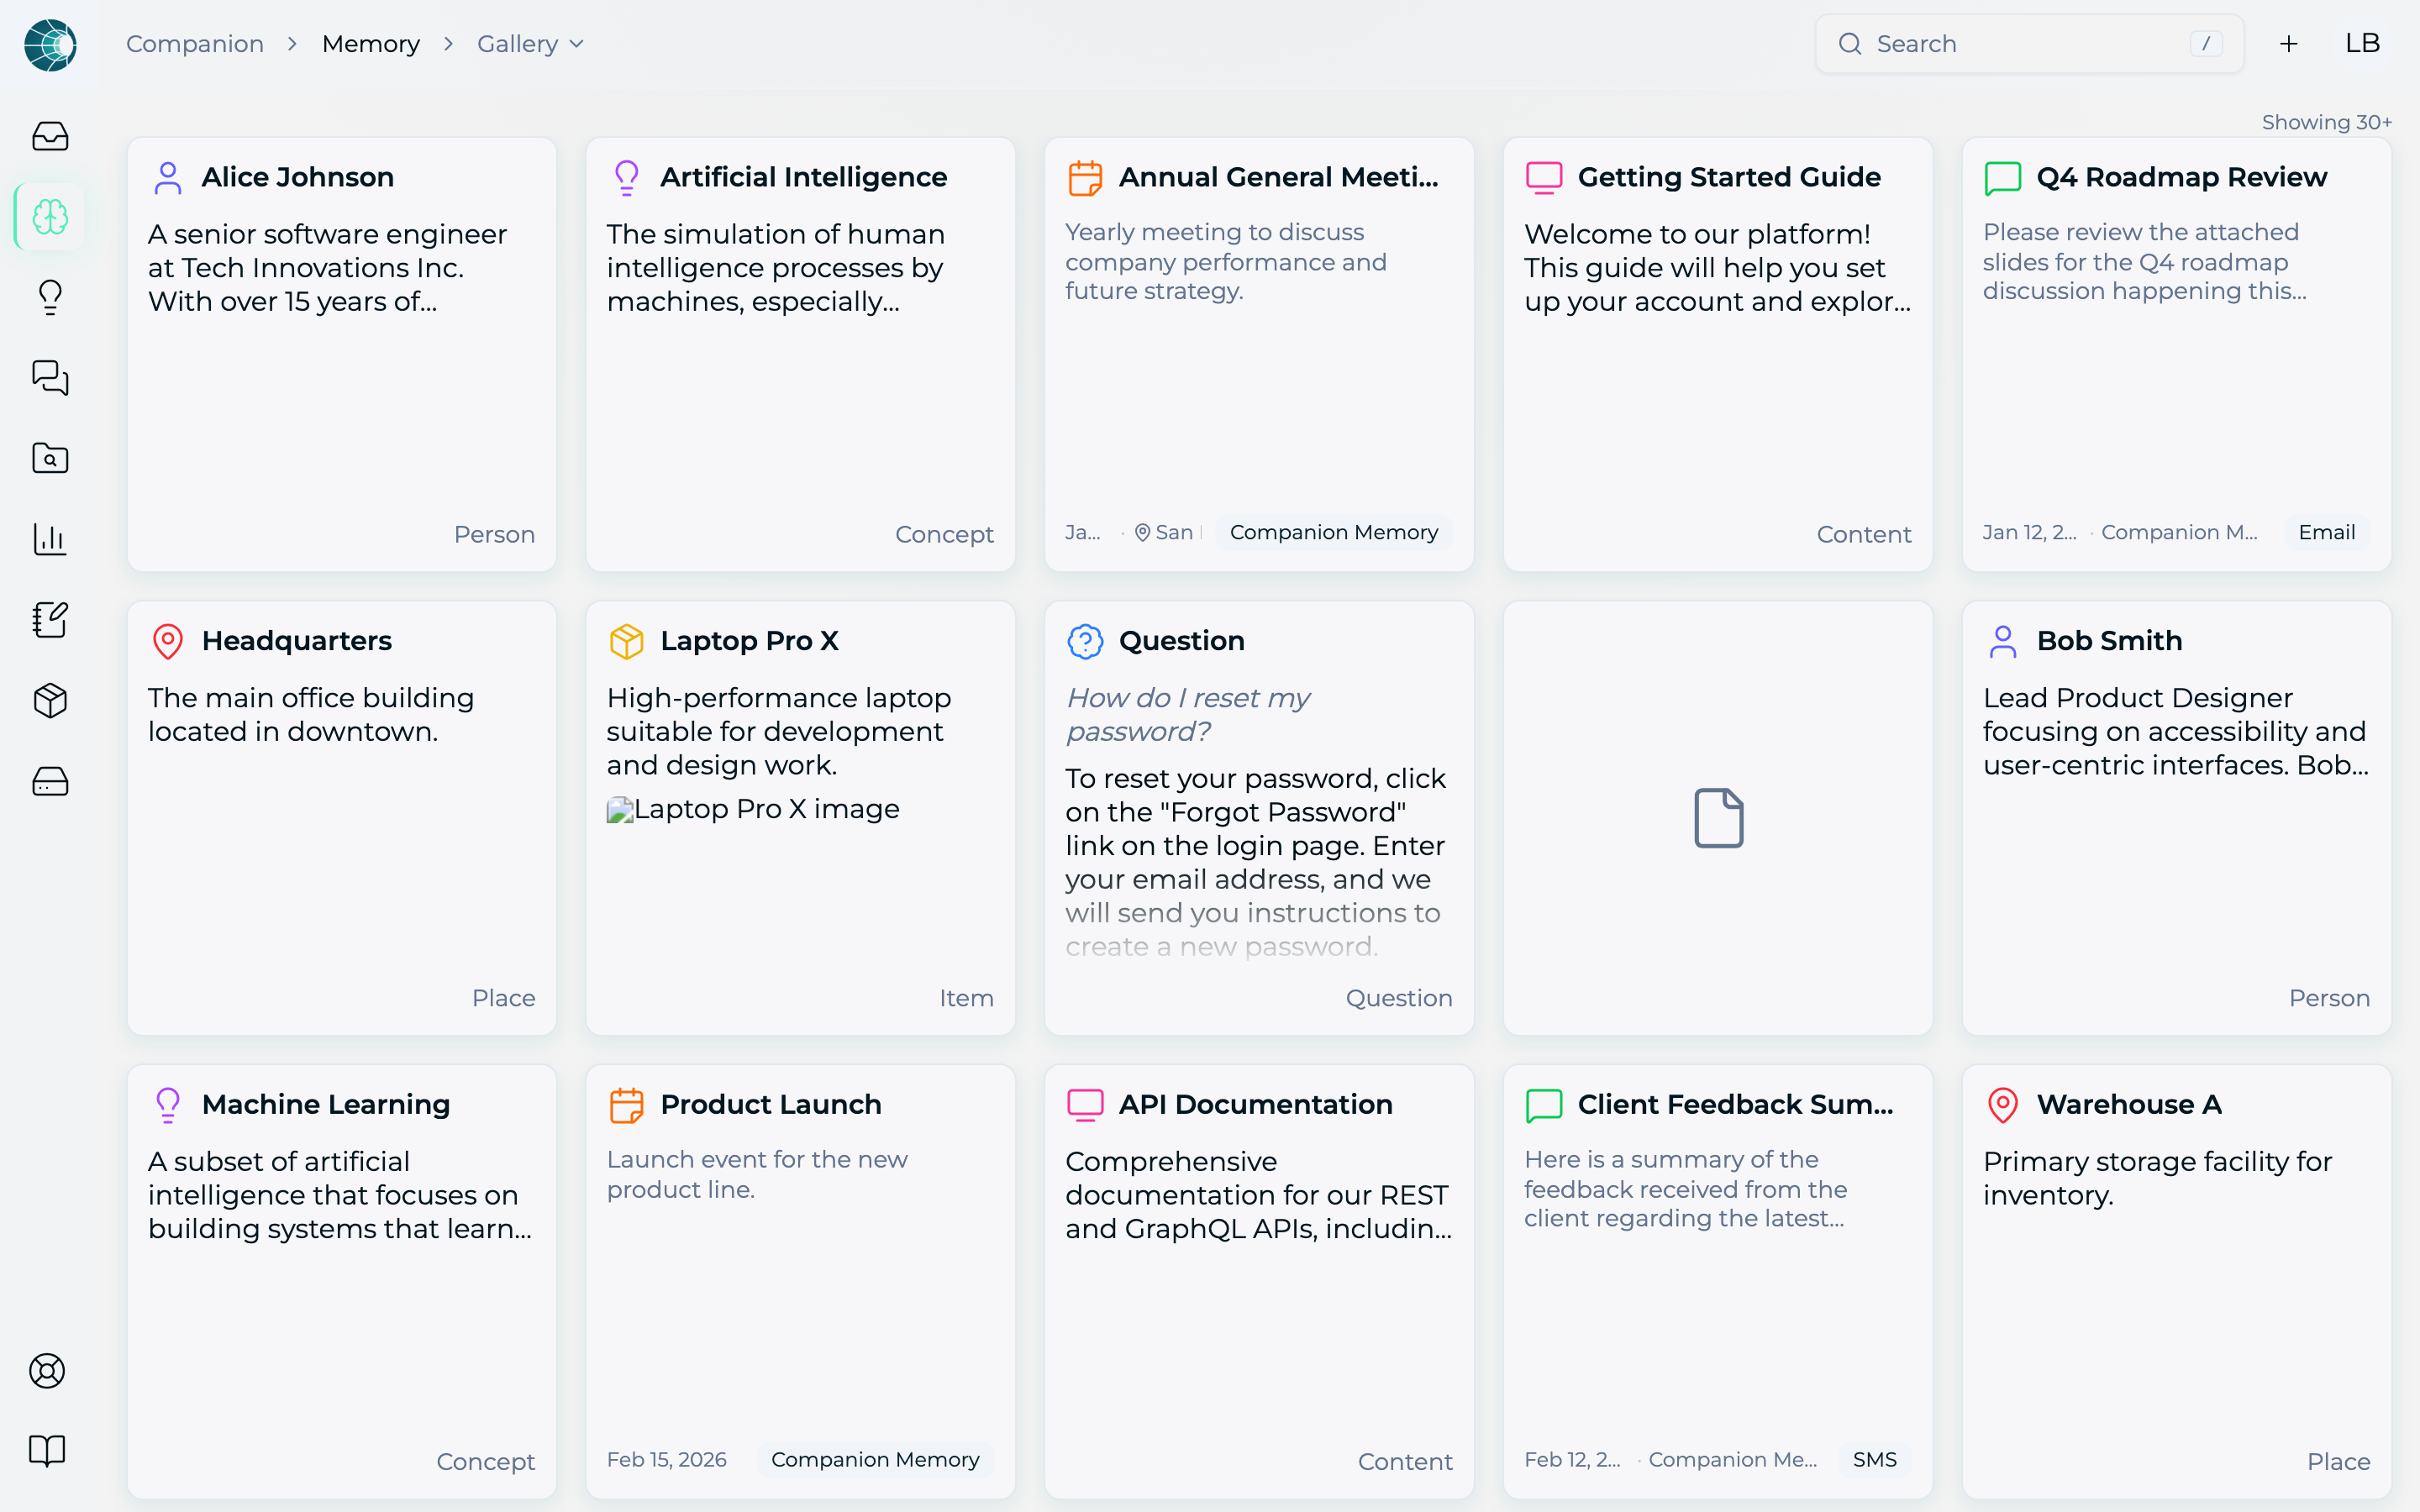2420x1512 pixels.
Task: Open the untitled file card thumbnail
Action: 1718,818
